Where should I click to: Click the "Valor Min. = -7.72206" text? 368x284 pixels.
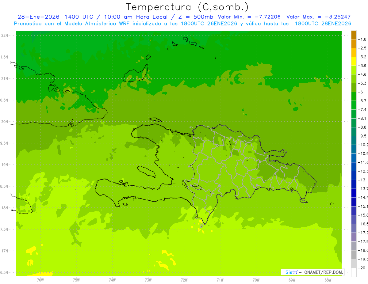(x=249, y=17)
